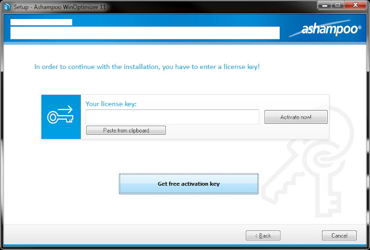Click the disabled maximize button
Screen dimensions: 370x250
tap(338, 5)
